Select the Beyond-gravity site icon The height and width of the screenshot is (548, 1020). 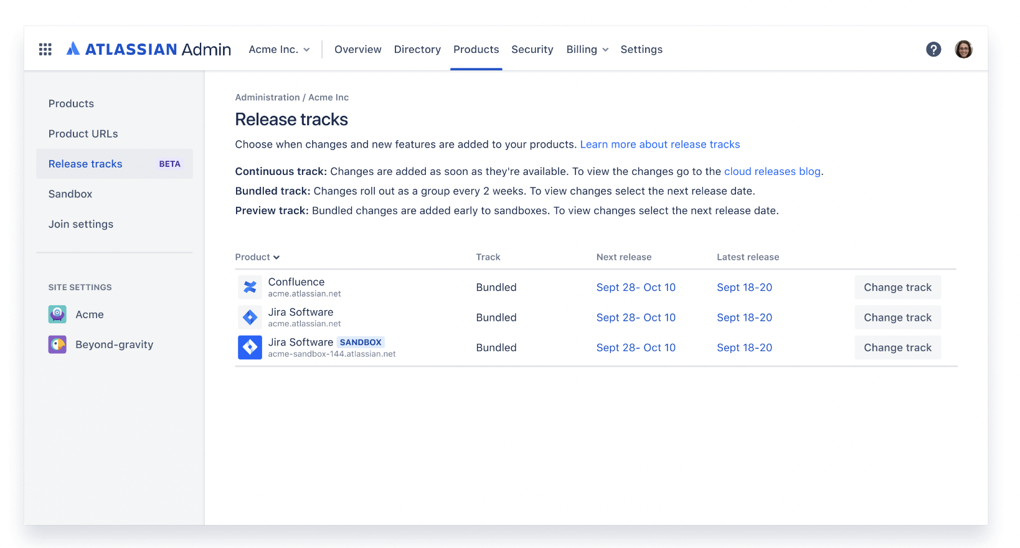coord(57,344)
